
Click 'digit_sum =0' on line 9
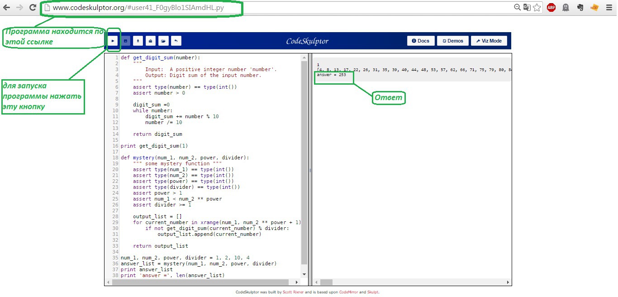click(x=151, y=105)
